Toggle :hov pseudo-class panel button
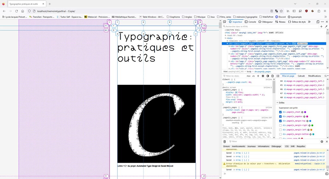 [x=249, y=76]
